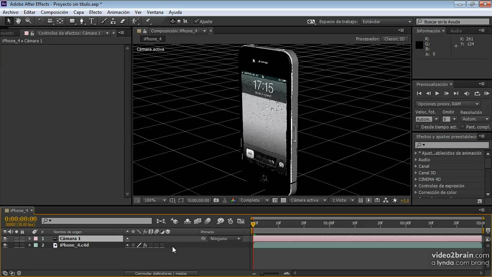Select the Selection arrow tool
The image size is (492, 277).
[x=9, y=21]
